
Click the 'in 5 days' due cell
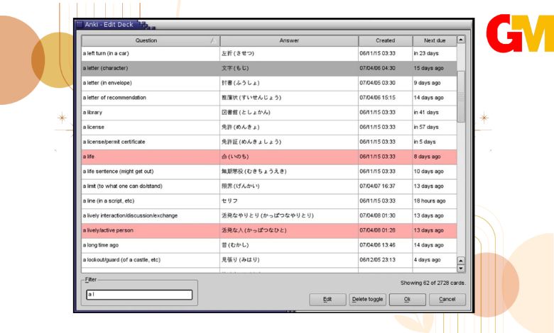pos(435,142)
